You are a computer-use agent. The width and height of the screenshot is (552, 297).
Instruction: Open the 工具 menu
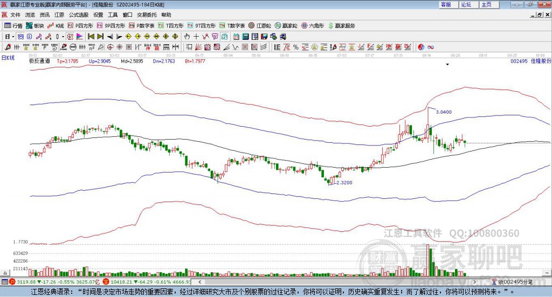click(113, 15)
